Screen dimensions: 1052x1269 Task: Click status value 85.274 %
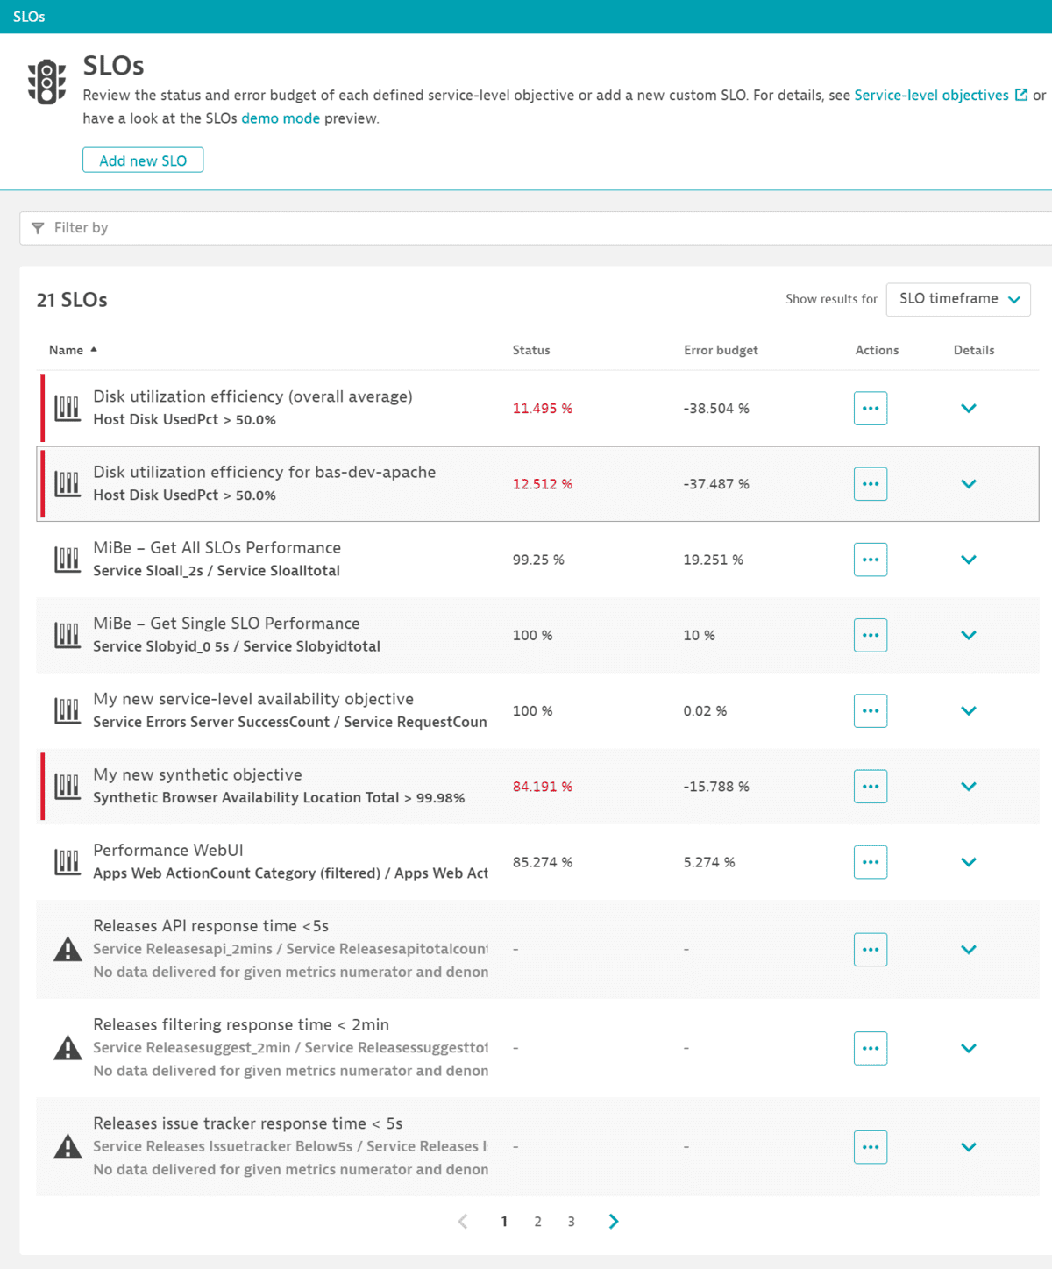click(543, 862)
